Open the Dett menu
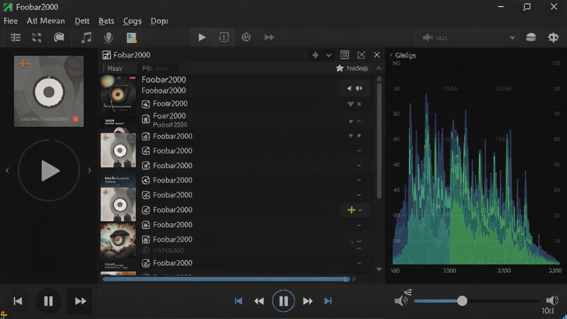567x319 pixels. pos(82,21)
